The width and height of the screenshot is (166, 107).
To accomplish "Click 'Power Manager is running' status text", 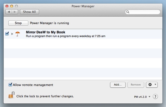I will pyautogui.click(x=50, y=23).
